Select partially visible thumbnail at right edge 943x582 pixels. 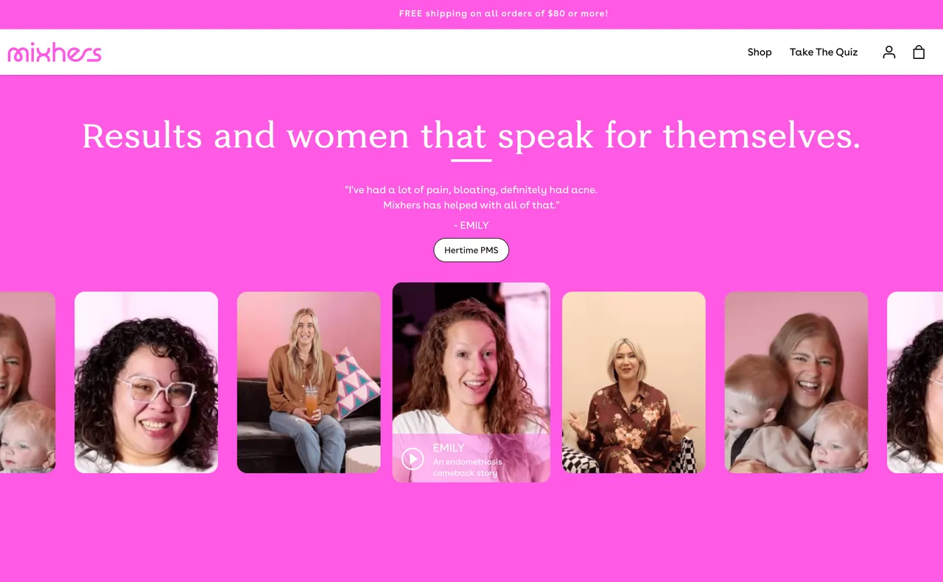(x=915, y=382)
